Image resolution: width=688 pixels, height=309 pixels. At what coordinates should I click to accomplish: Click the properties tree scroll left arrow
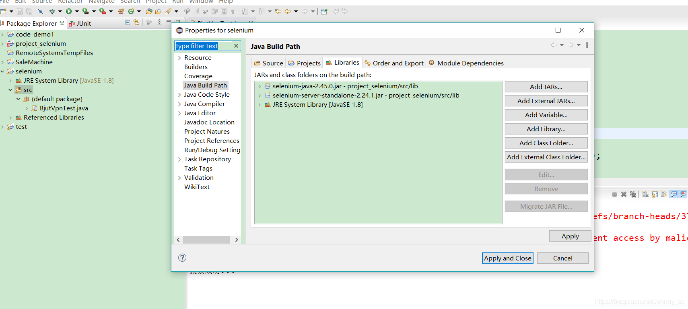click(178, 240)
